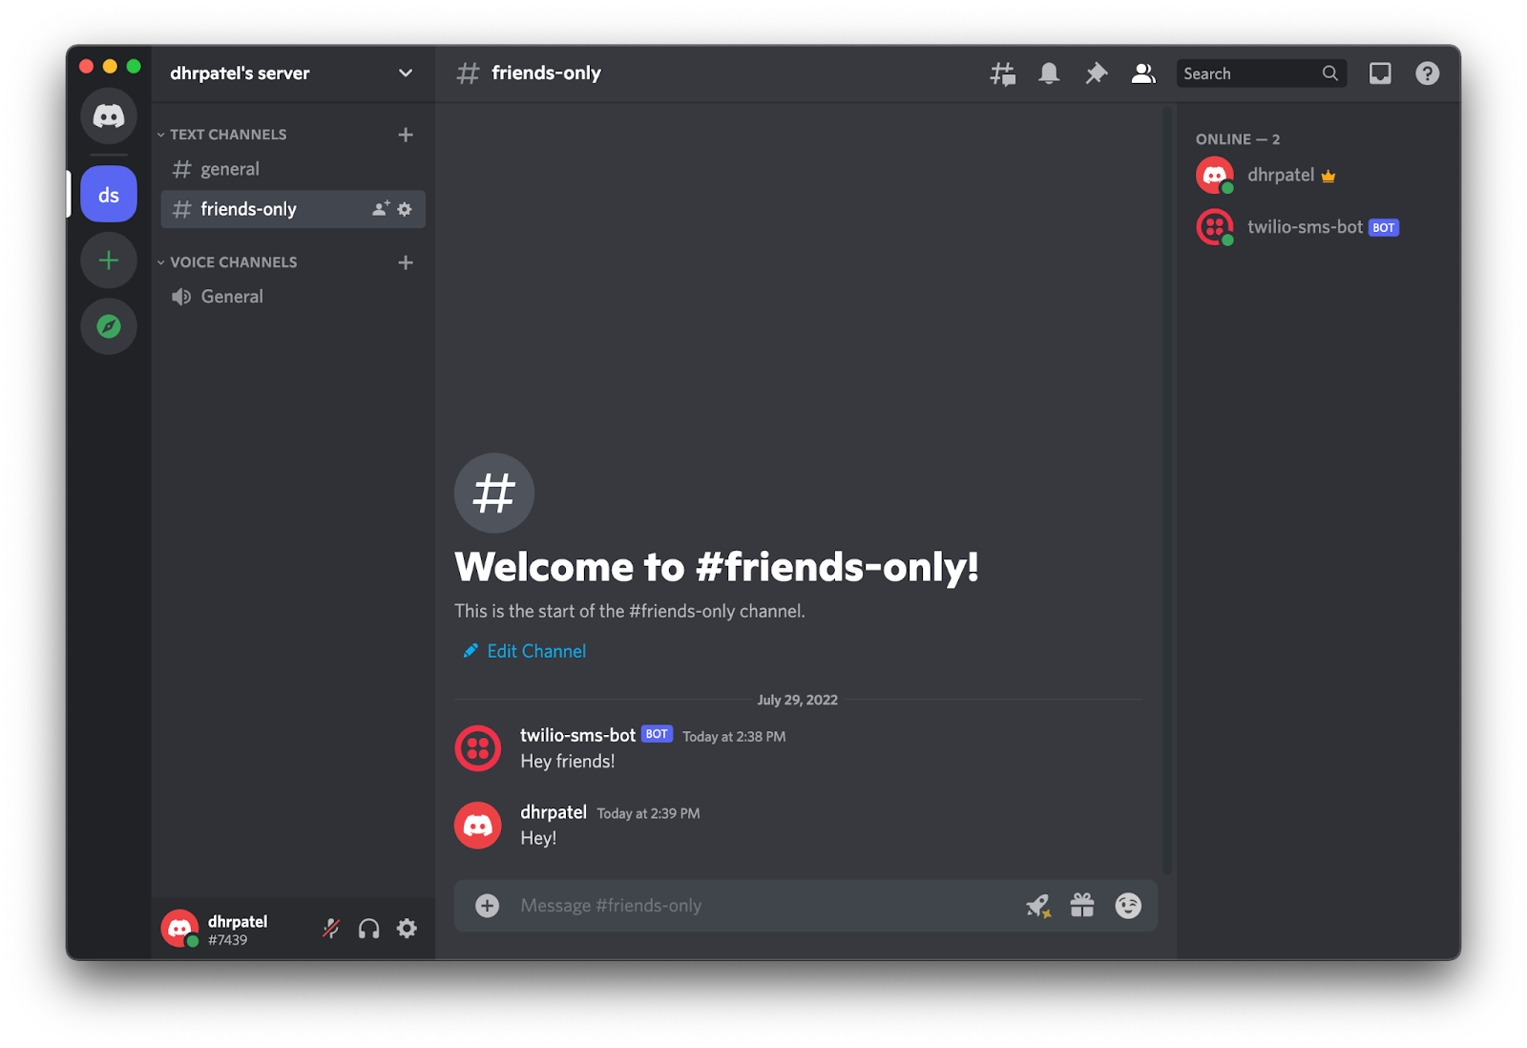Click twilio-sms-bot message author name
This screenshot has width=1527, height=1048.
(x=577, y=735)
